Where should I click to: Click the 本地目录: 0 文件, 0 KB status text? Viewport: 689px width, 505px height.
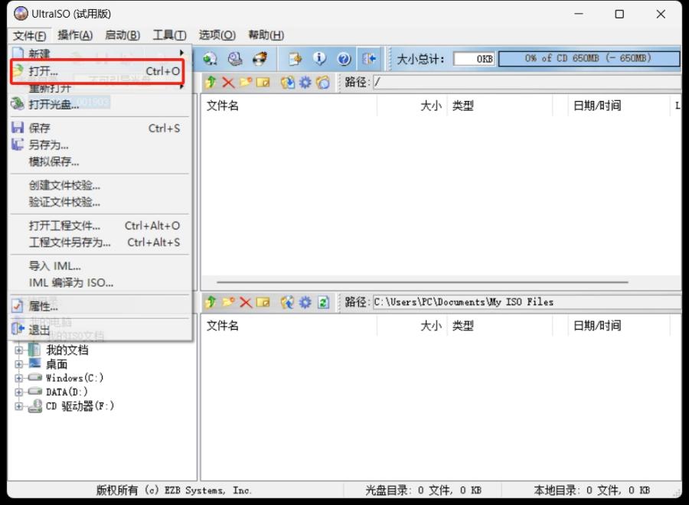592,490
